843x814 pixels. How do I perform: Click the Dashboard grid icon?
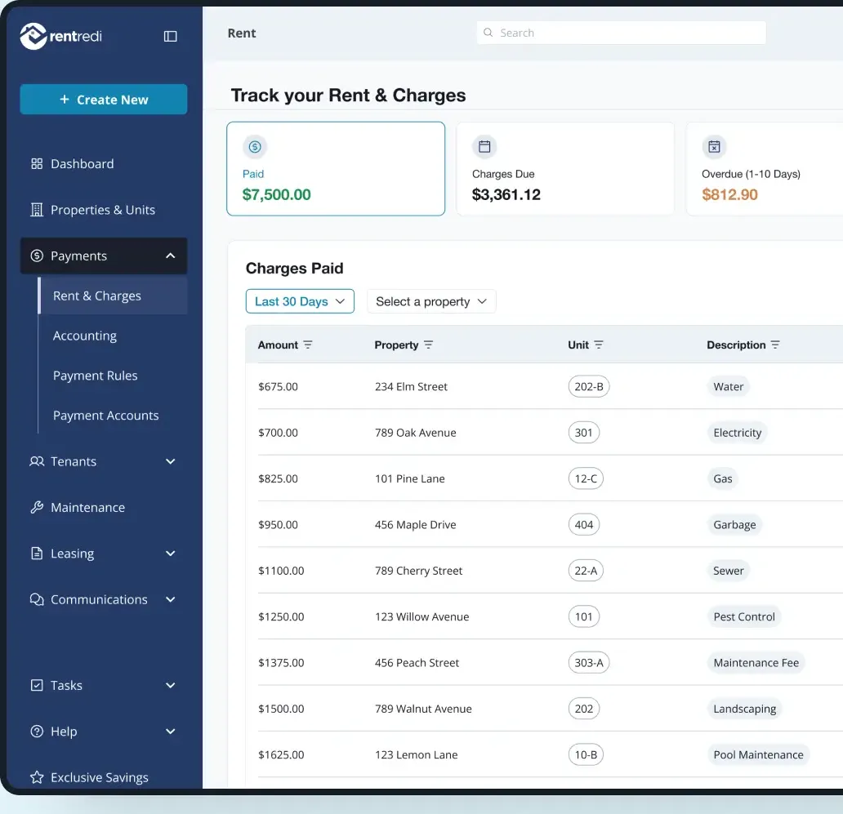[x=37, y=164]
